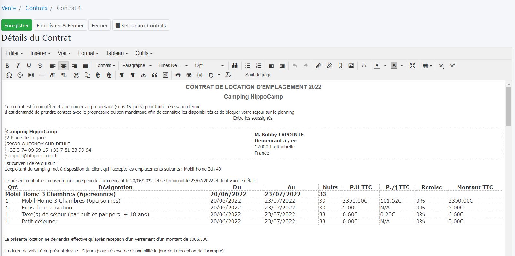
Task: Expand the Formats dropdown
Action: [x=105, y=65]
